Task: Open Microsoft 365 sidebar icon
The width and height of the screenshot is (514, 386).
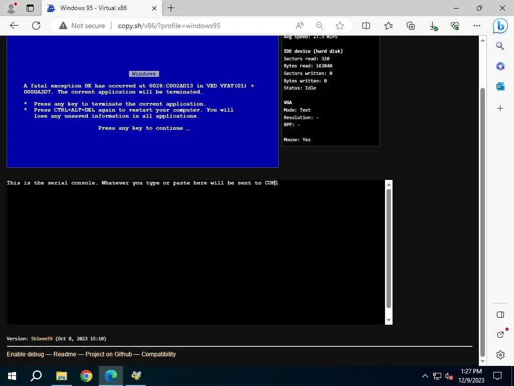Action: pyautogui.click(x=500, y=66)
